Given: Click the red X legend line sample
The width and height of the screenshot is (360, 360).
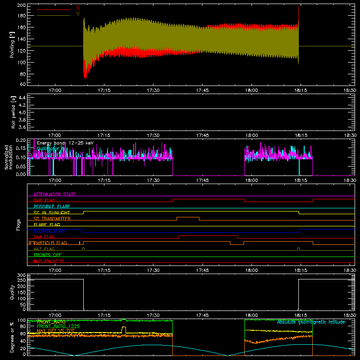Looking at the screenshot, I should (54, 9).
